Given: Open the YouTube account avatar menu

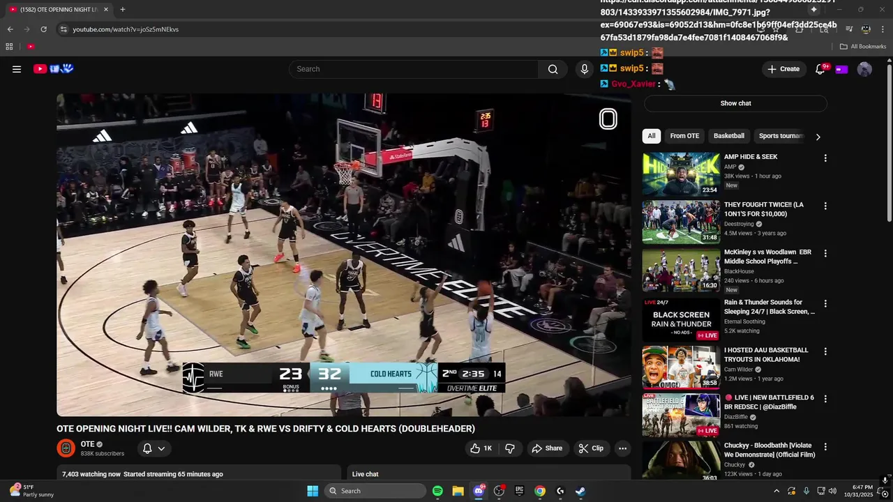Looking at the screenshot, I should 864,69.
